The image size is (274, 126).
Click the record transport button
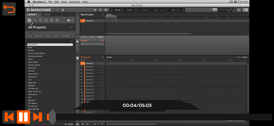(x=106, y=10)
